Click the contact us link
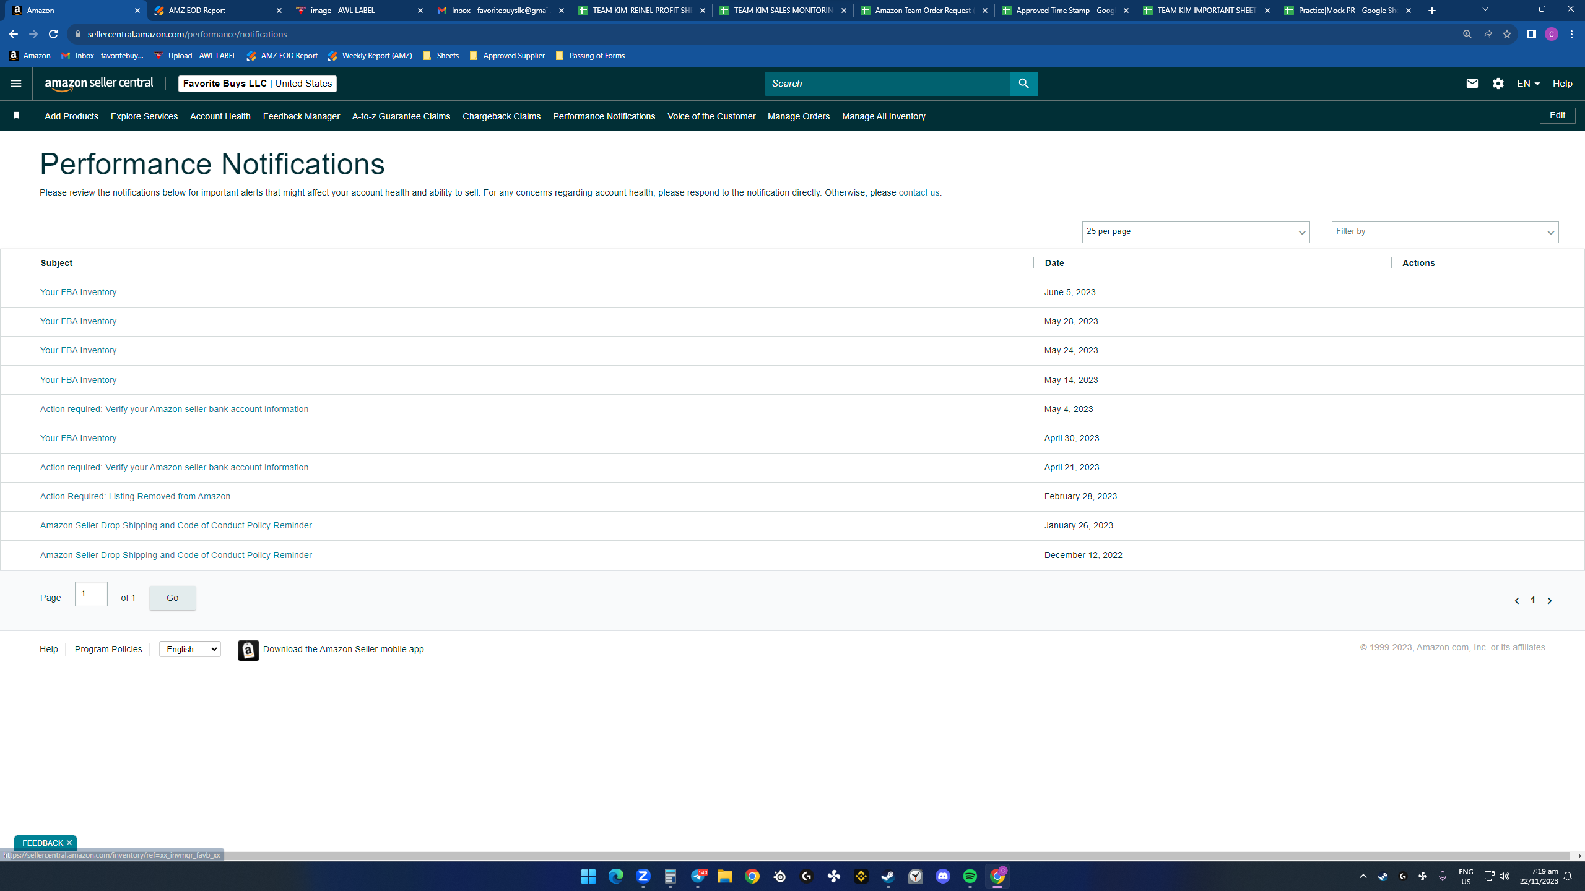Screen dimensions: 1585x891 click(x=919, y=192)
